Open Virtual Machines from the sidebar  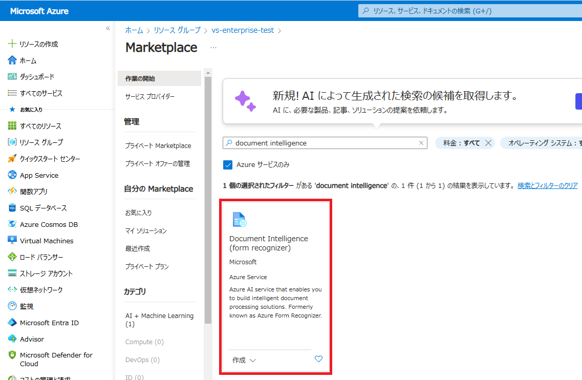tap(11, 240)
